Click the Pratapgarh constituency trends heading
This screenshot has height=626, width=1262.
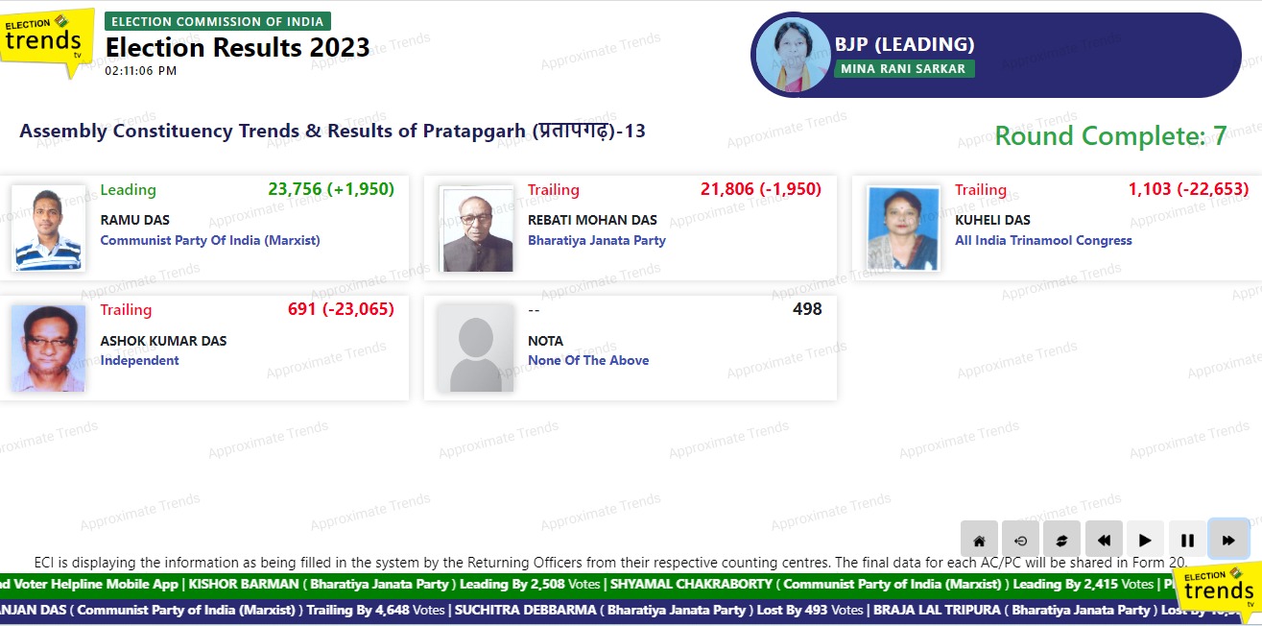point(333,132)
